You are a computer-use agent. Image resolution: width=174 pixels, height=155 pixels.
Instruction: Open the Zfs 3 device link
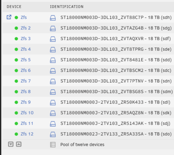pyautogui.click(x=25, y=39)
